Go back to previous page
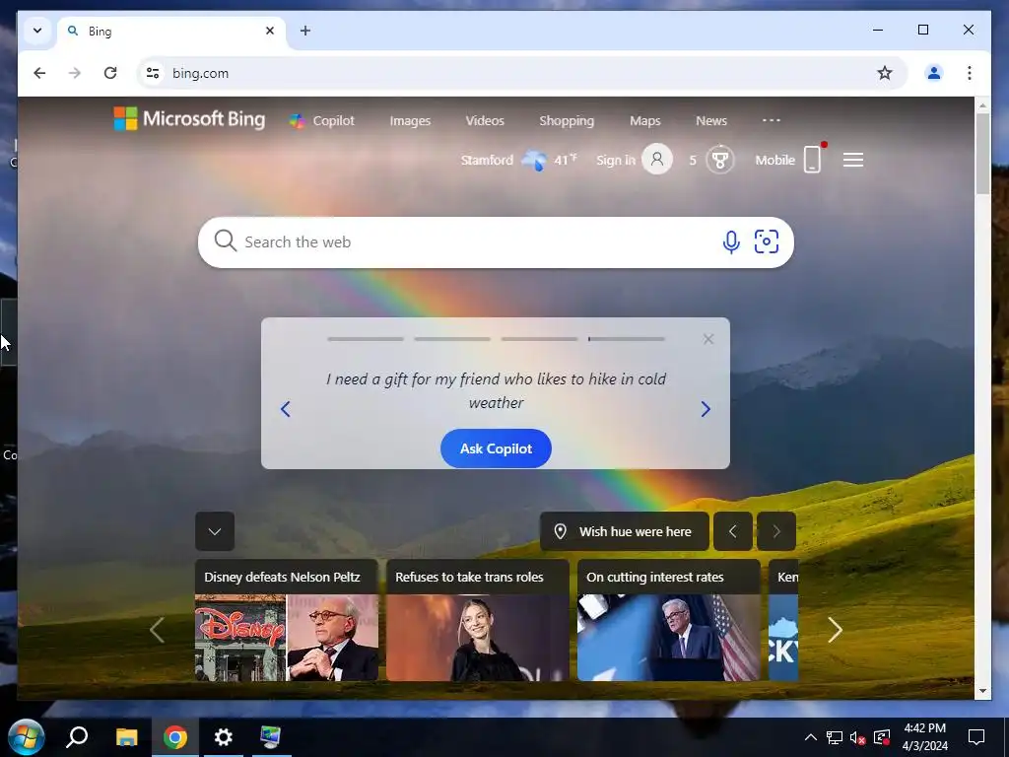Screen dimensions: 1009x757 tap(39, 73)
